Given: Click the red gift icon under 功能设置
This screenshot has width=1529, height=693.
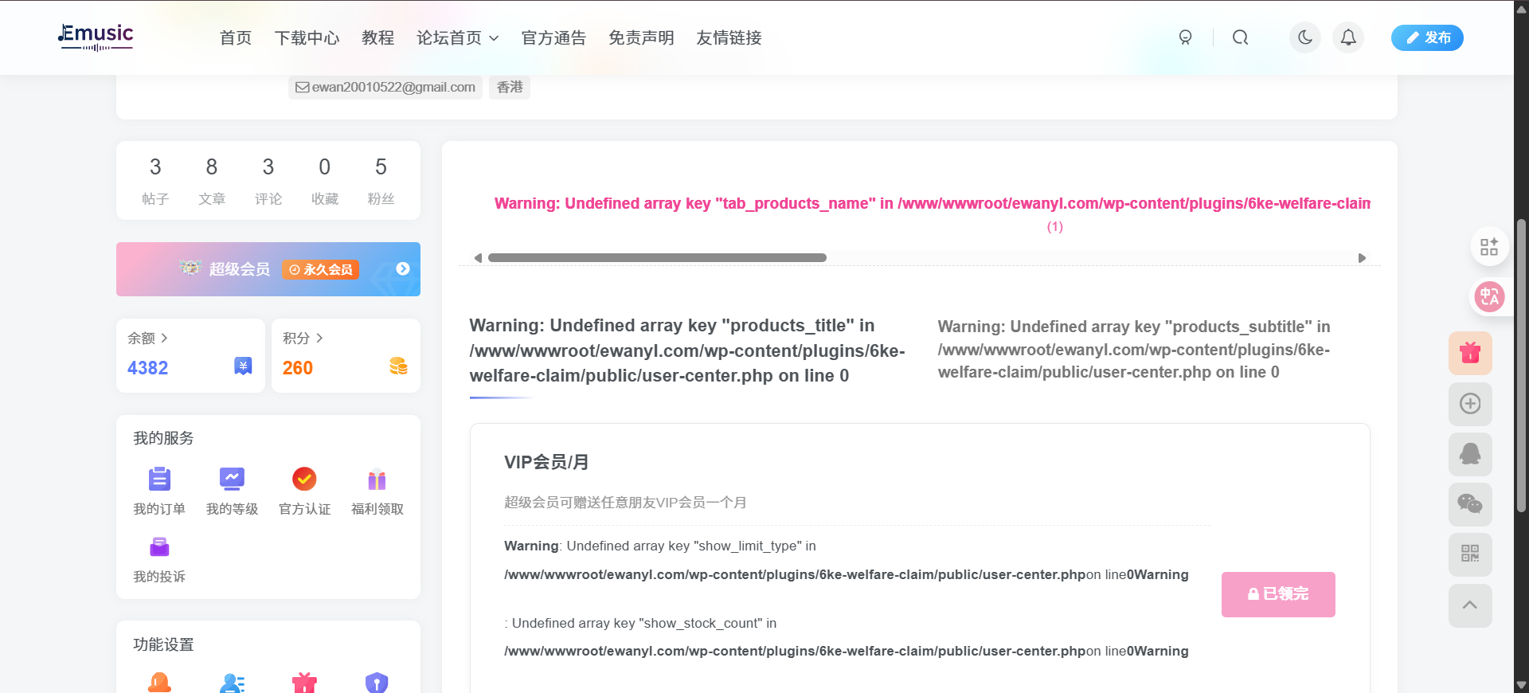Looking at the screenshot, I should coord(304,683).
